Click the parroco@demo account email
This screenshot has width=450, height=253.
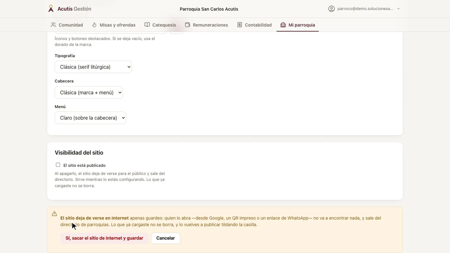(365, 9)
